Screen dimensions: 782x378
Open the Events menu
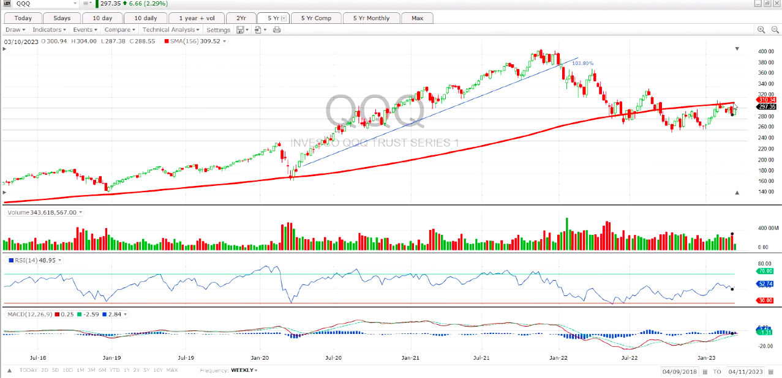tap(85, 29)
